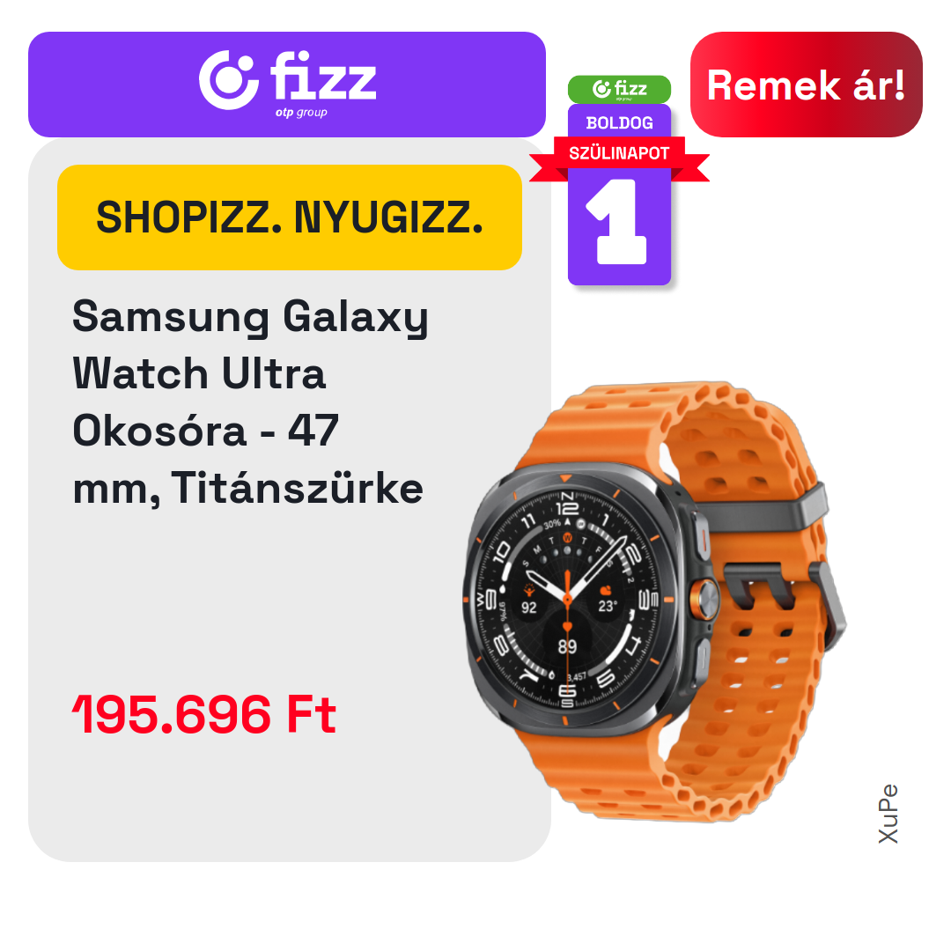
Task: Click the otp group text under fizz
Action: click(x=301, y=113)
